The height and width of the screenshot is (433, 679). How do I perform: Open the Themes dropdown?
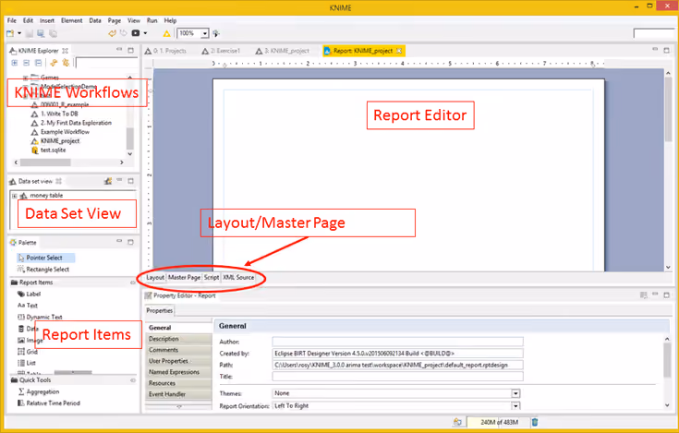515,393
